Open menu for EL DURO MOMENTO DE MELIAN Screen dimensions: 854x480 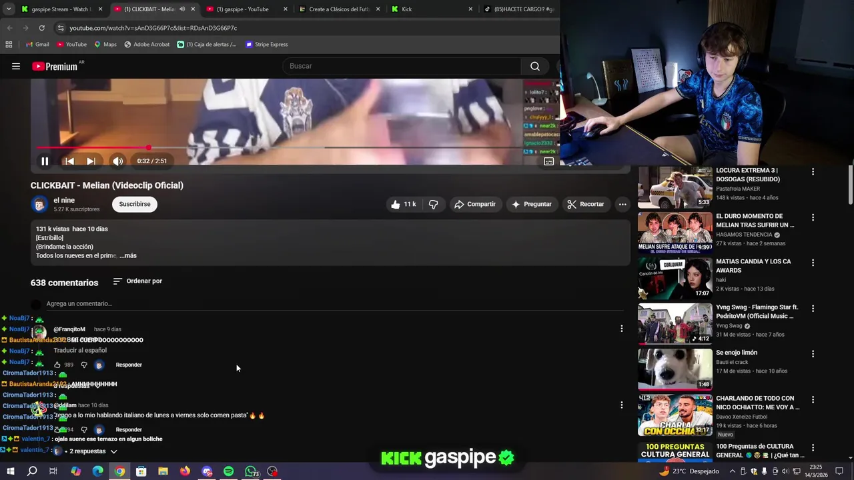click(813, 217)
